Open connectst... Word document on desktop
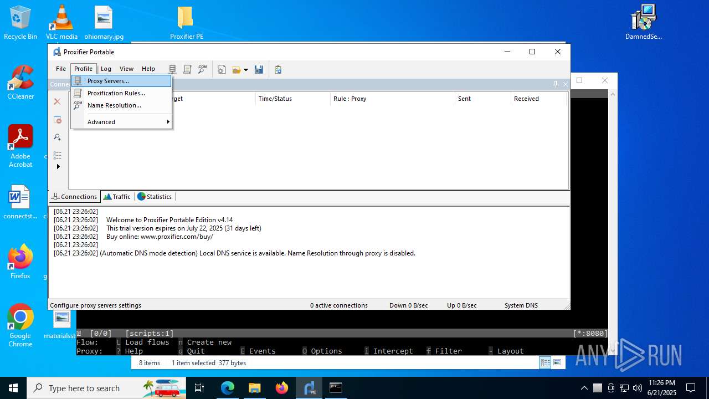The width and height of the screenshot is (709, 399). pos(20,202)
